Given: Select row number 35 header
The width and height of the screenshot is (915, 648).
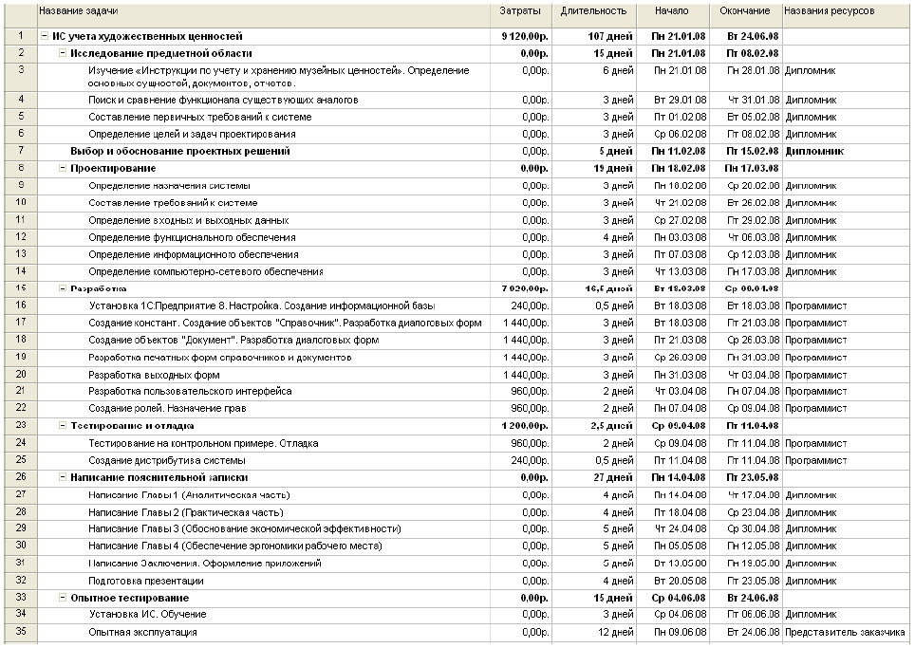Looking at the screenshot, I should [x=21, y=632].
